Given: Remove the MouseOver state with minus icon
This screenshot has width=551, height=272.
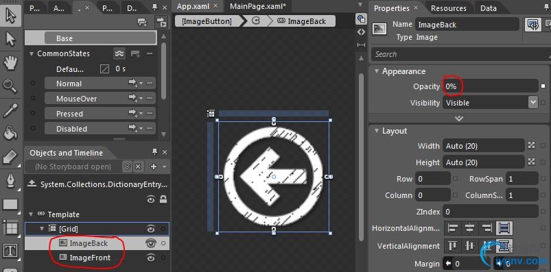Looking at the screenshot, I should coord(150,99).
